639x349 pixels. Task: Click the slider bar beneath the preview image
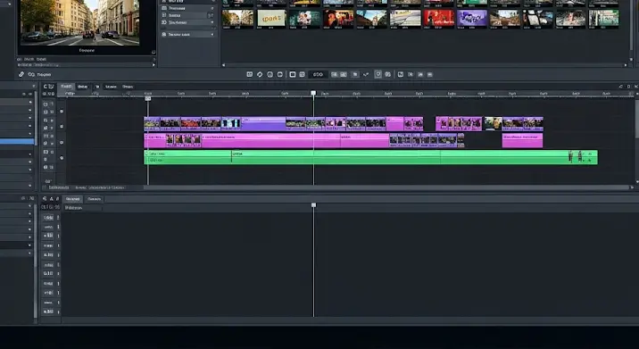(x=86, y=64)
